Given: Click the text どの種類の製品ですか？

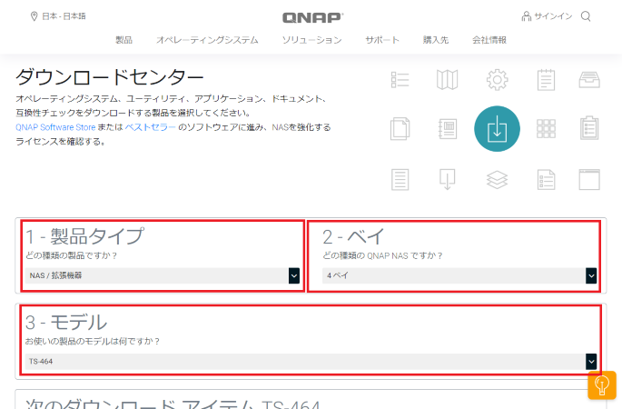Looking at the screenshot, I should coord(72,255).
